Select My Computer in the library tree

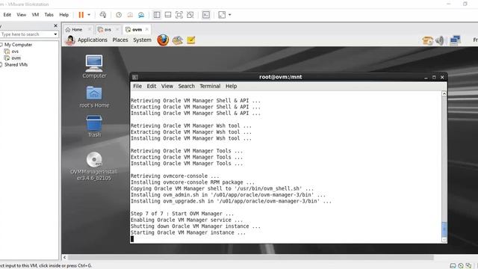coord(18,45)
